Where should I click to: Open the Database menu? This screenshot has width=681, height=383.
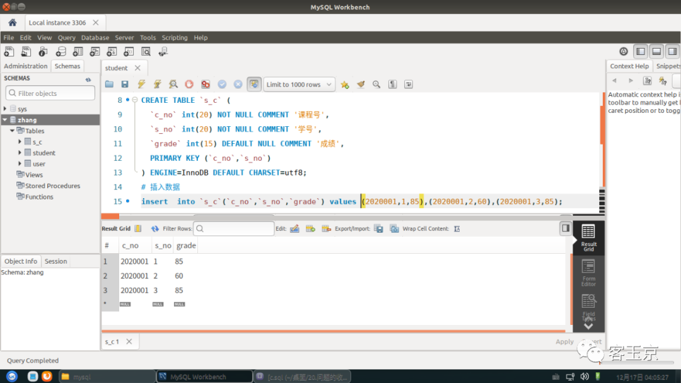(x=95, y=38)
